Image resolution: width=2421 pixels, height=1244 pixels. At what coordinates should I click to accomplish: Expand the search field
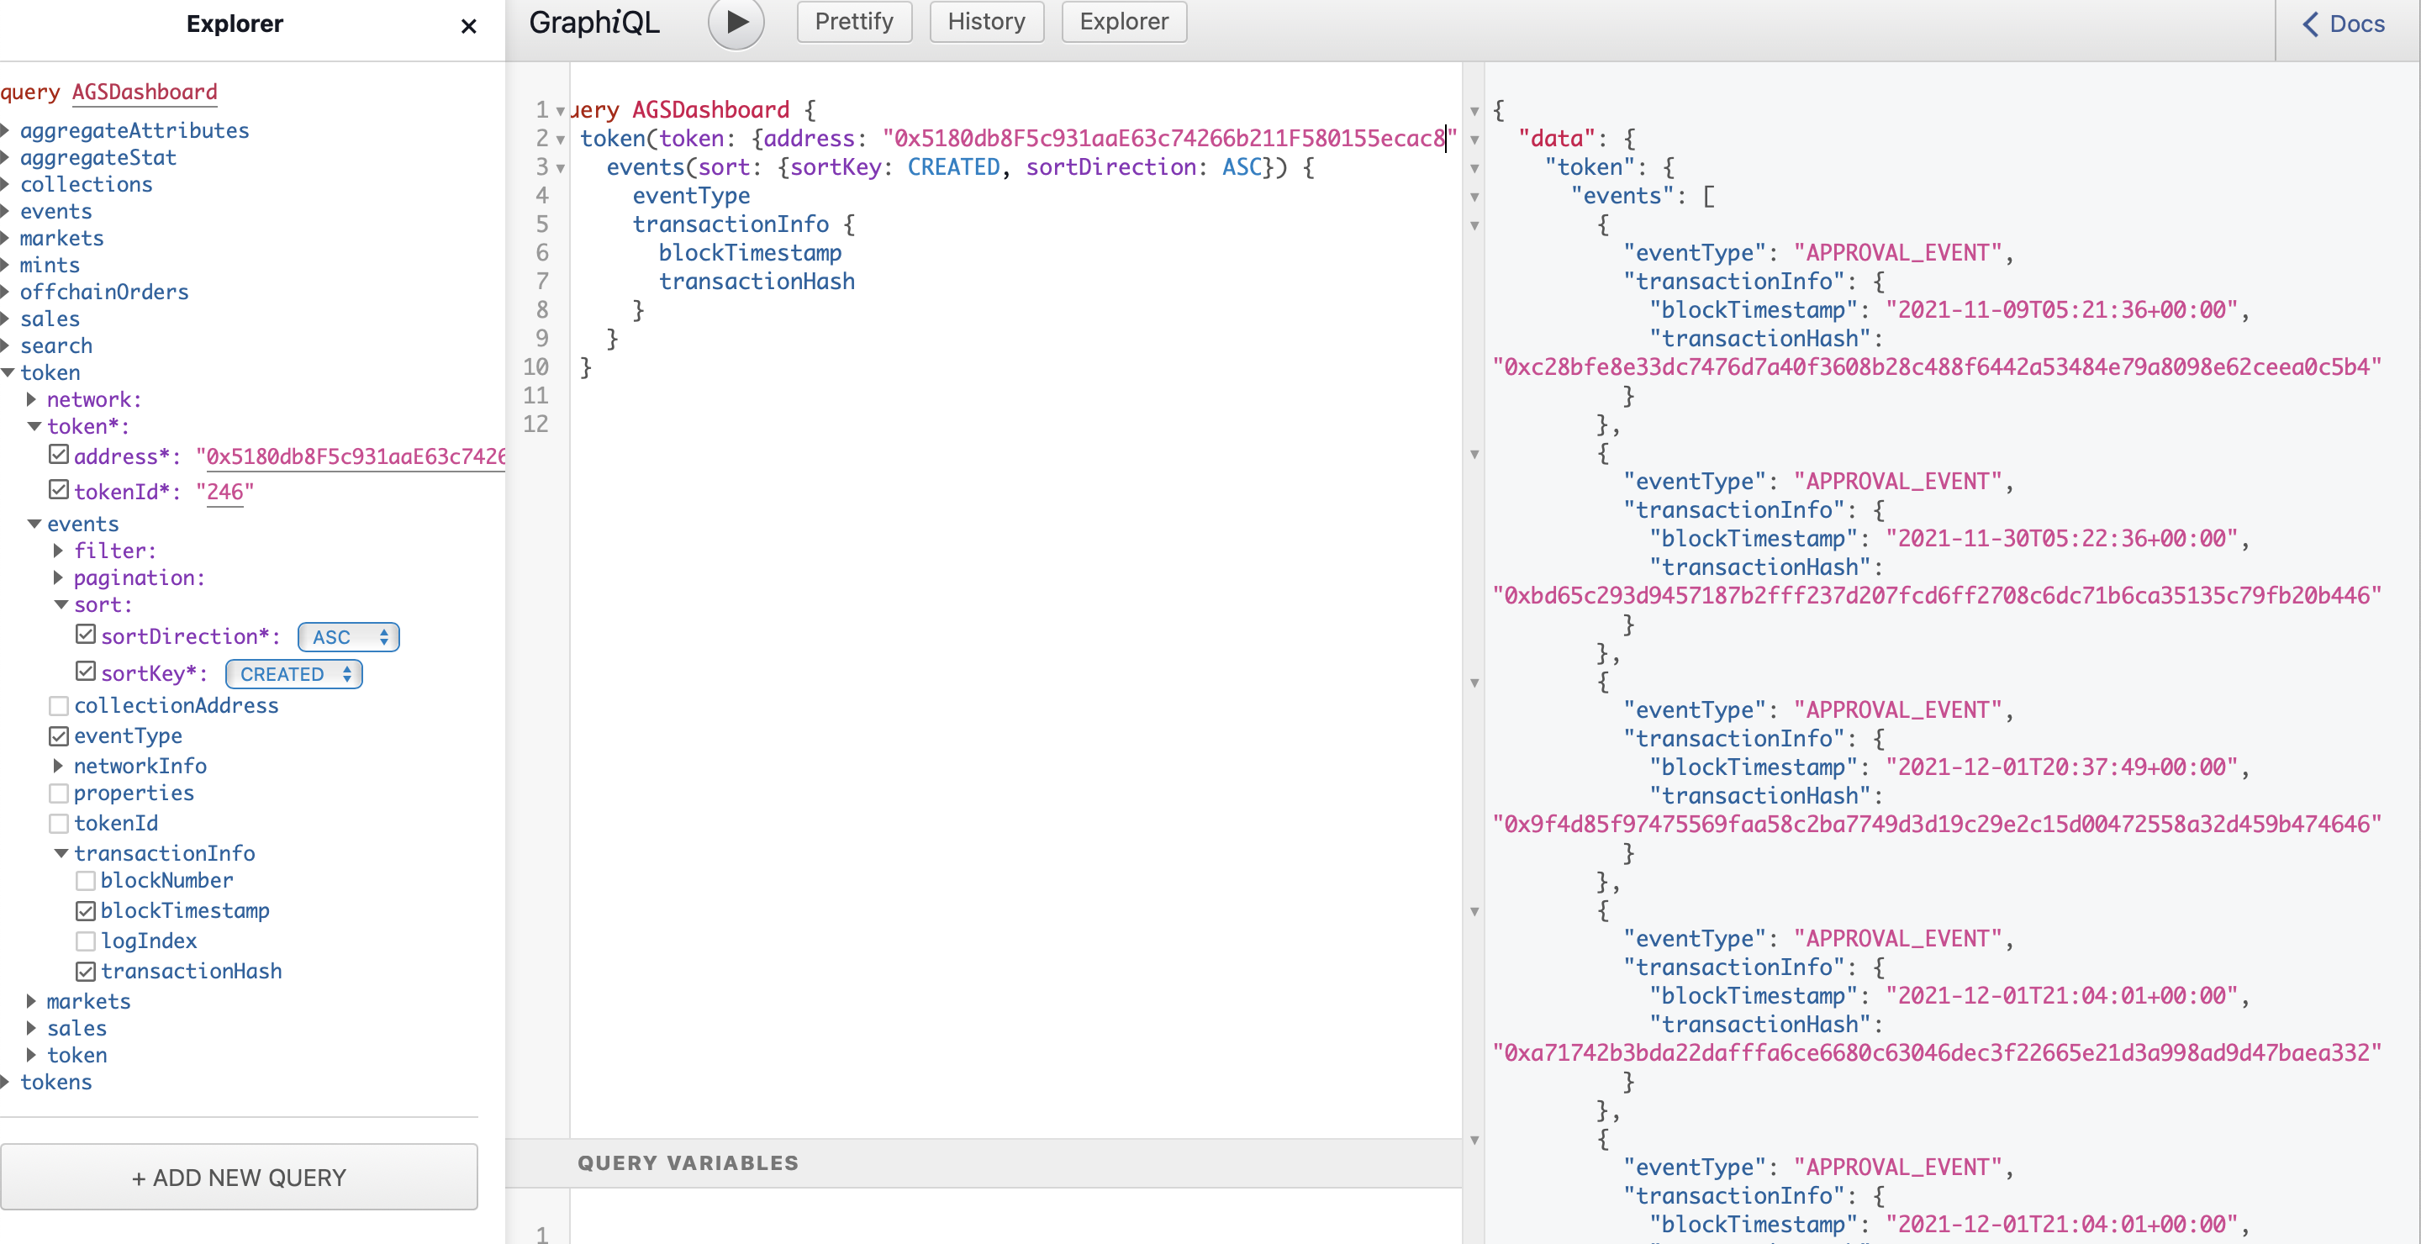pos(6,345)
